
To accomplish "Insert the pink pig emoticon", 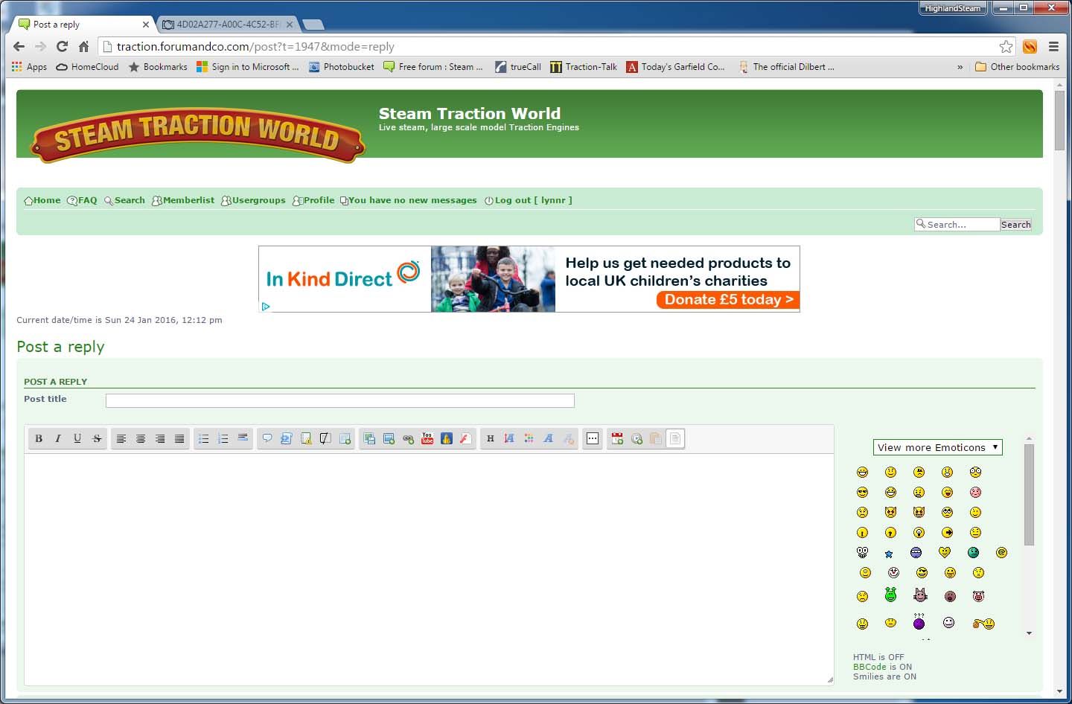I will click(x=978, y=596).
